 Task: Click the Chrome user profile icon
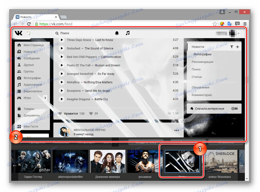tap(222, 12)
